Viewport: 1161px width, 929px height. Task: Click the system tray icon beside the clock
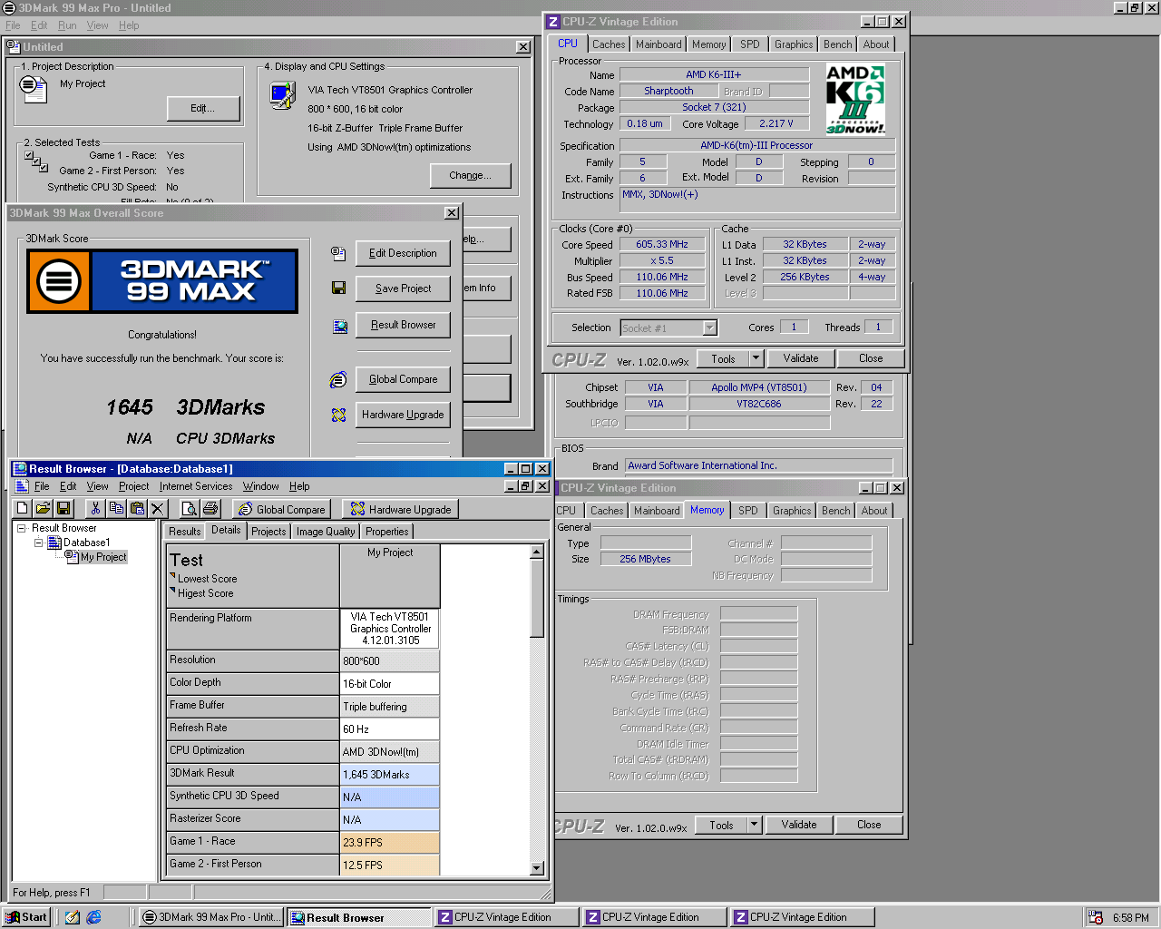tap(1096, 917)
